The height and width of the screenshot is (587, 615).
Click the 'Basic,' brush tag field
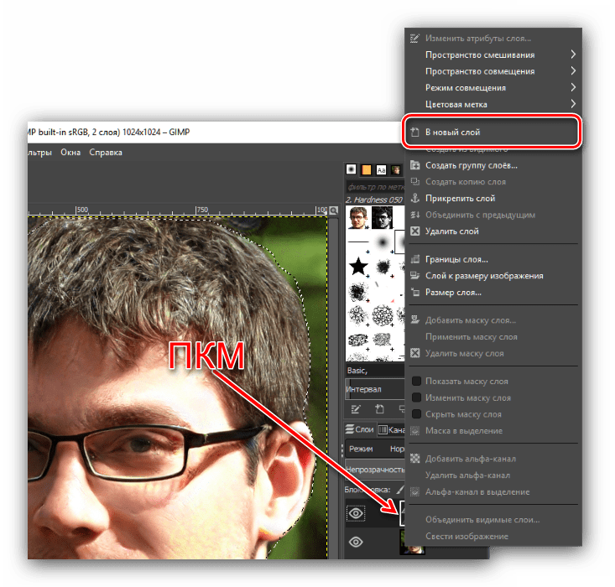pyautogui.click(x=375, y=371)
